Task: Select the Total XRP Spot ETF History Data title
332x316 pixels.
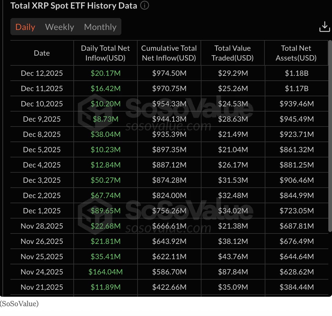Action: [73, 5]
